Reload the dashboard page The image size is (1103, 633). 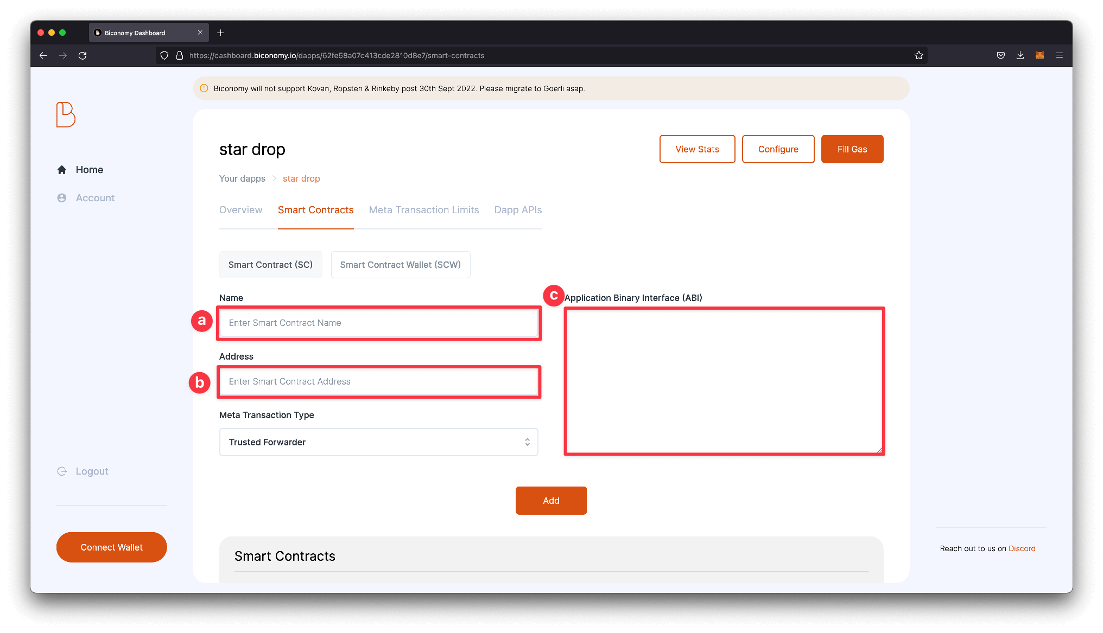click(82, 55)
